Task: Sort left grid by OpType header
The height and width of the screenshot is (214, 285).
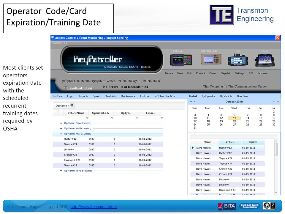Action: click(x=126, y=113)
